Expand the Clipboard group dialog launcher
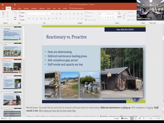Image resolution: width=164 pixels, height=123 pixels. click(x=11, y=23)
